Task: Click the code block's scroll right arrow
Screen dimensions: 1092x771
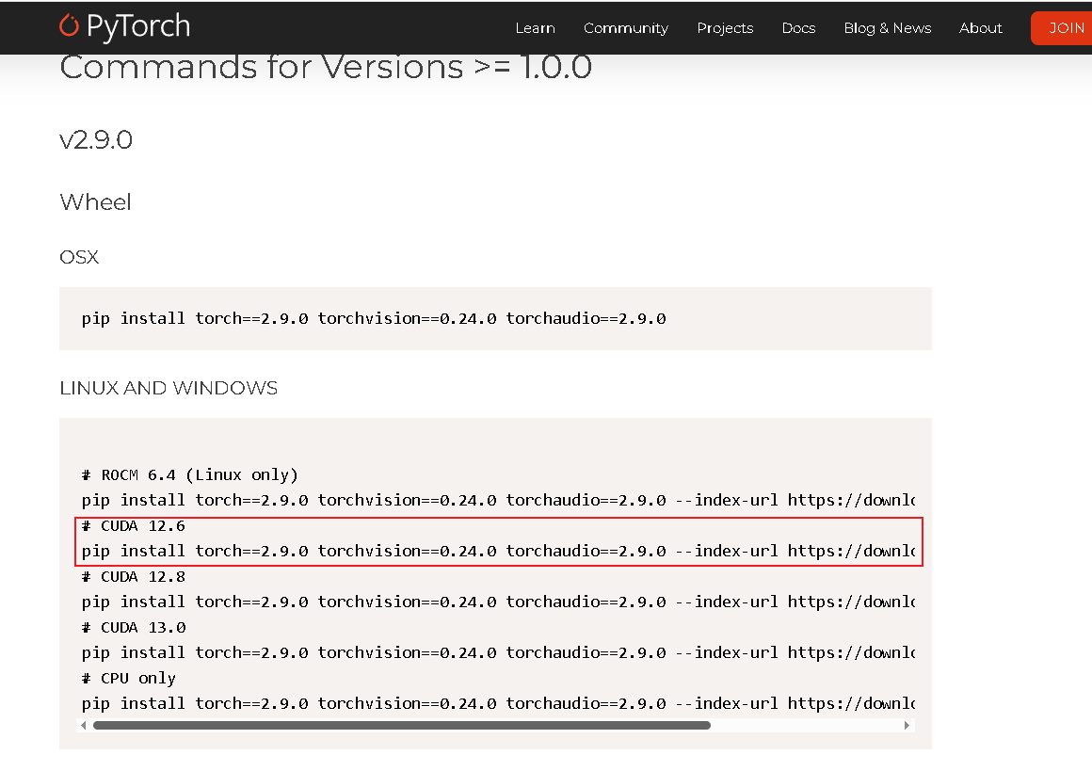Action: point(906,725)
